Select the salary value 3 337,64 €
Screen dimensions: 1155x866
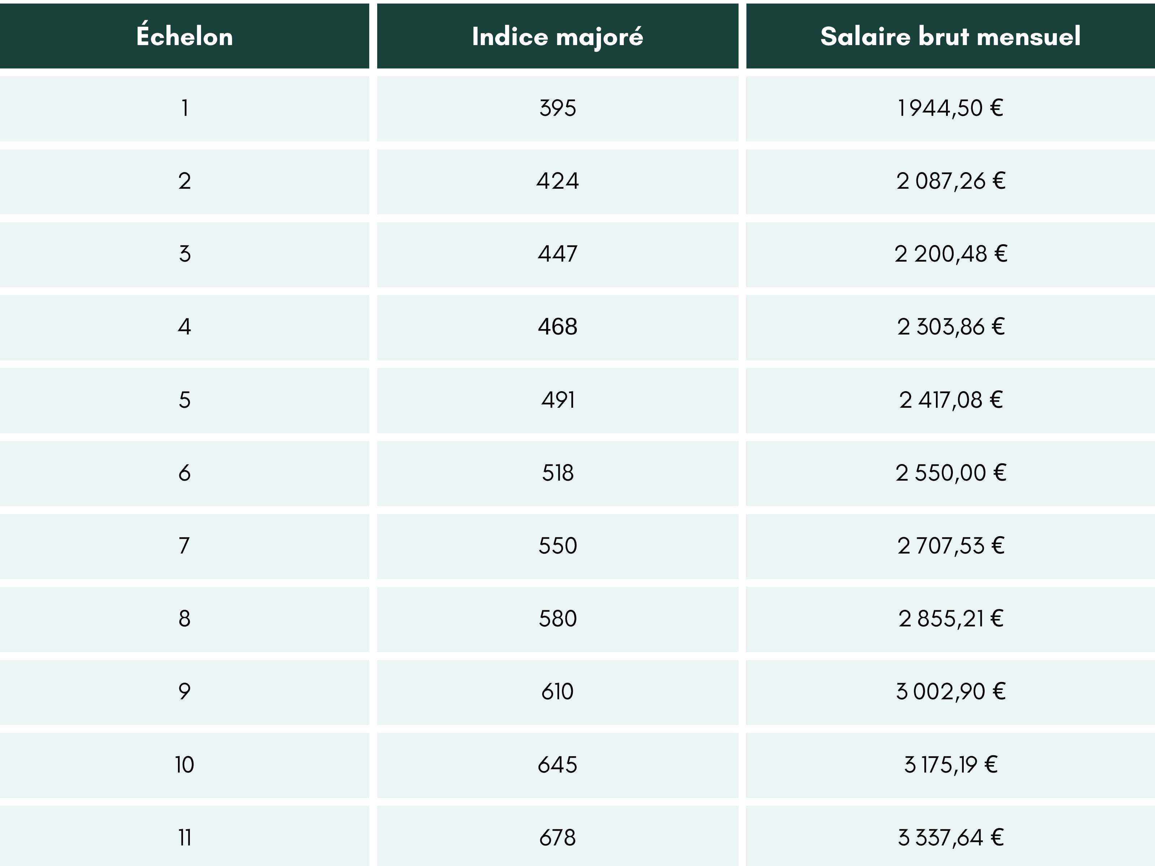pos(950,837)
